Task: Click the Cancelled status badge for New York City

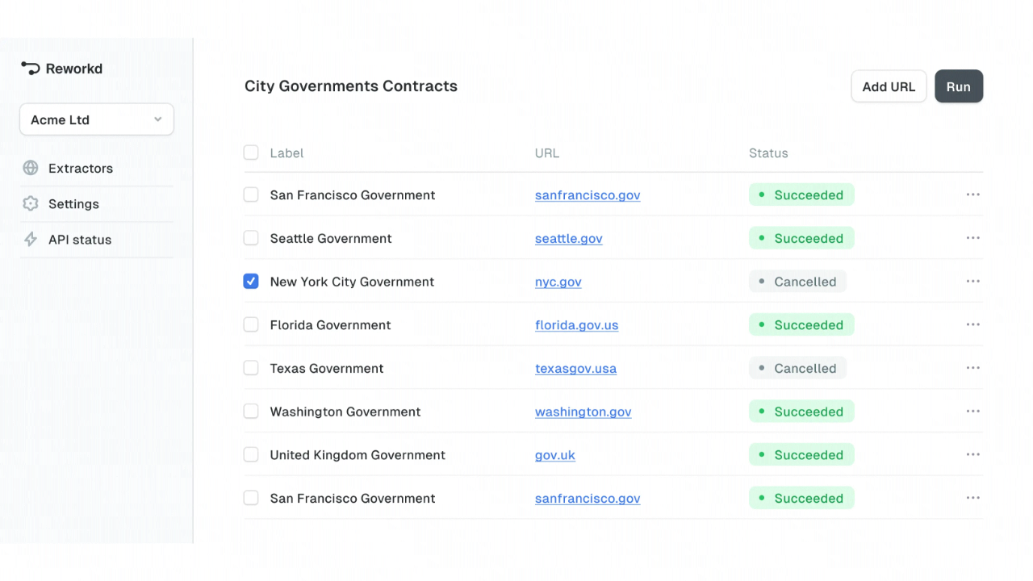Action: pos(797,282)
